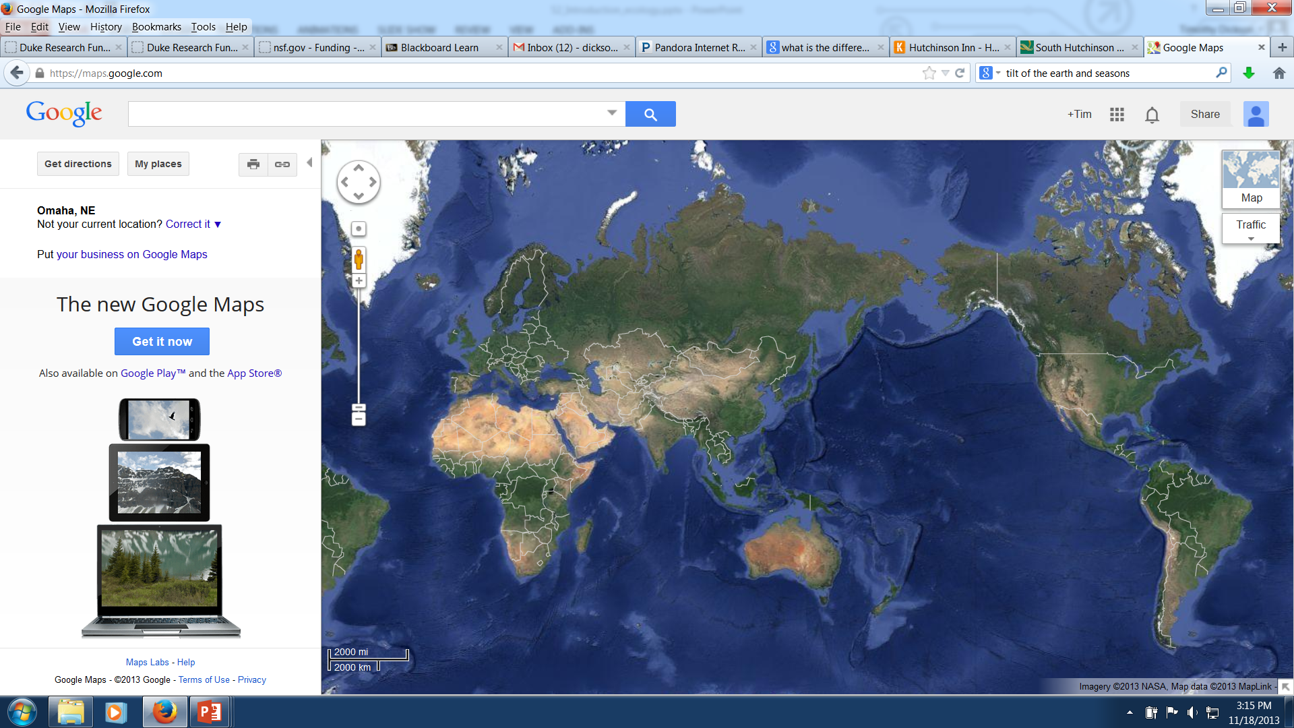Open the View menu
This screenshot has height=728, width=1294.
pyautogui.click(x=69, y=27)
